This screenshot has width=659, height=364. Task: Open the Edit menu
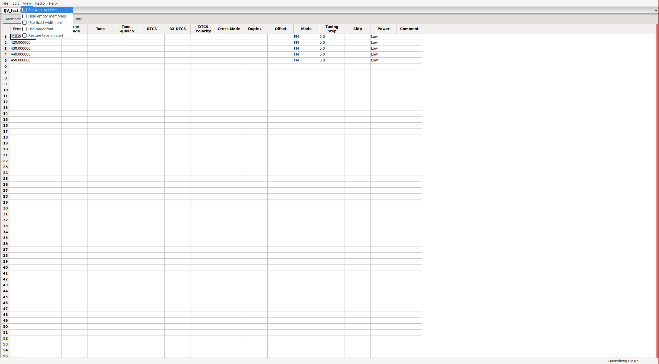click(x=15, y=3)
